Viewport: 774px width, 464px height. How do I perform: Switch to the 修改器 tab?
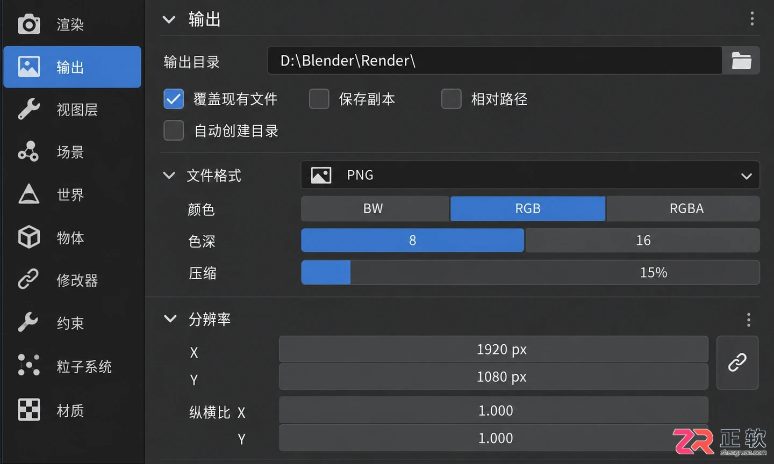pos(72,280)
